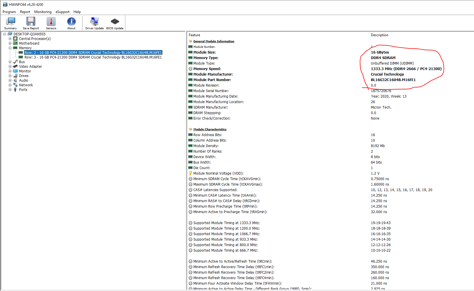The height and width of the screenshot is (291, 474).
Task: Click the Ports node icon
Action: 15,89
